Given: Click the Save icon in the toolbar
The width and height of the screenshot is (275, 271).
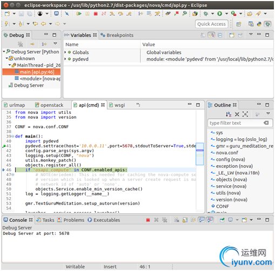Looking at the screenshot, I should coord(22,13).
